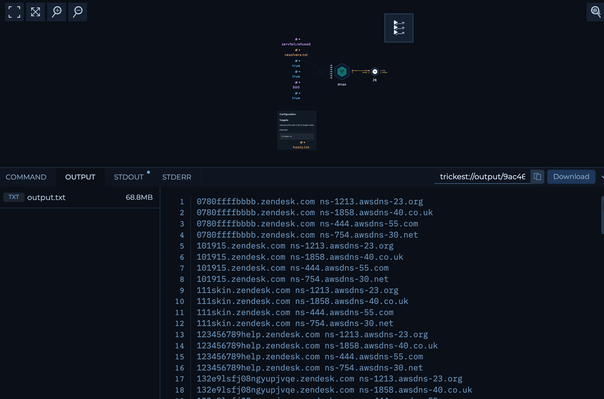The image size is (604, 399).
Task: Click line 13 starting with 123456789help.zendesk.com
Action: (312, 335)
